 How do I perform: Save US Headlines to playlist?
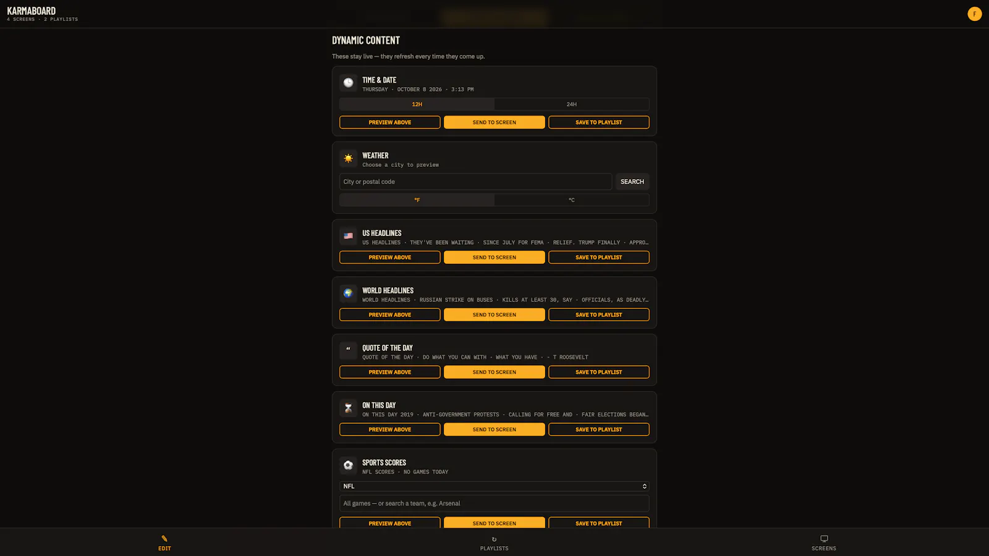click(x=599, y=258)
